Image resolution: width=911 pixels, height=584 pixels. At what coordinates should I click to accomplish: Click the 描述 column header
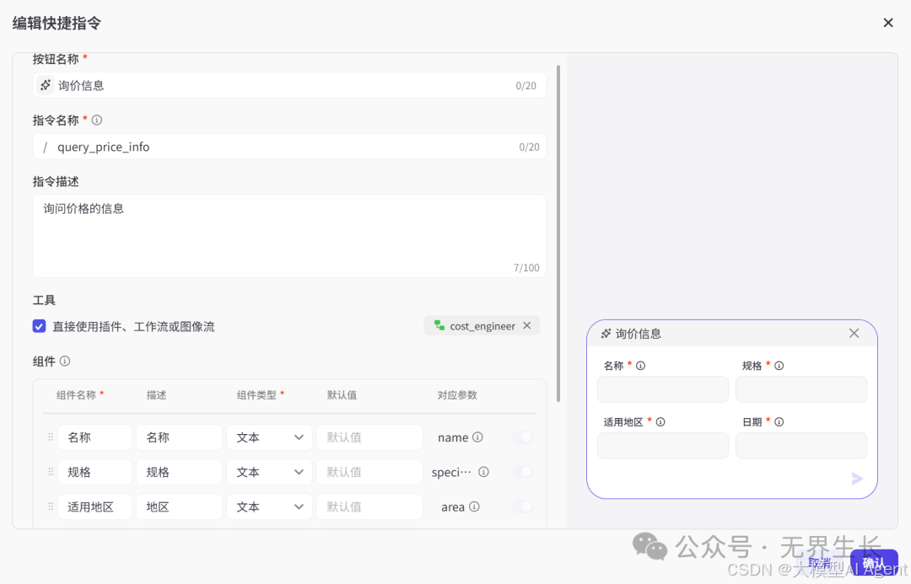pos(156,394)
